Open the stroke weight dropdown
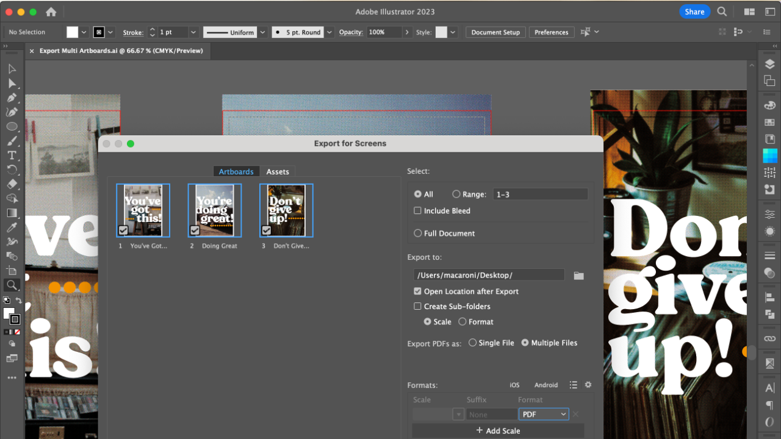The height and width of the screenshot is (439, 781). click(193, 32)
